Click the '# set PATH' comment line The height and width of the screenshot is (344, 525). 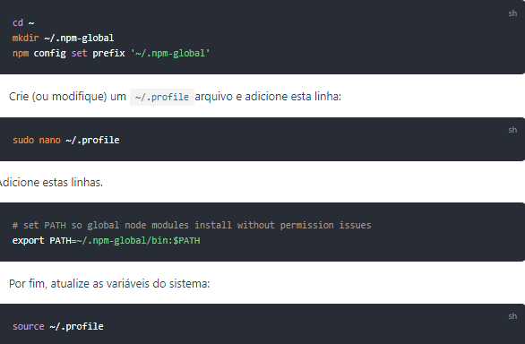pyautogui.click(x=192, y=225)
